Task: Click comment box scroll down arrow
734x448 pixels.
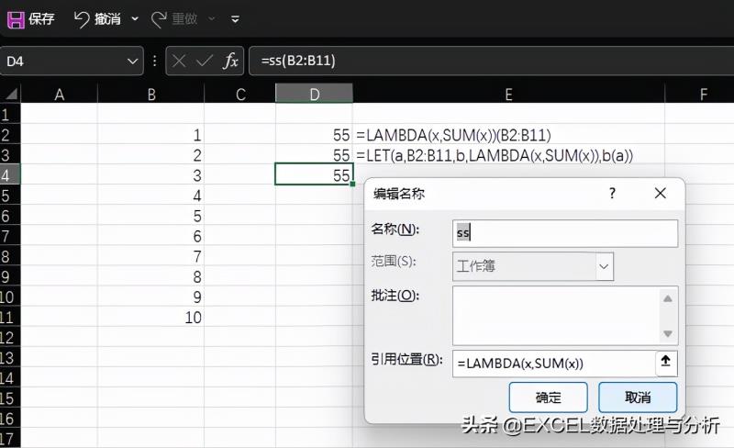Action: tap(668, 333)
